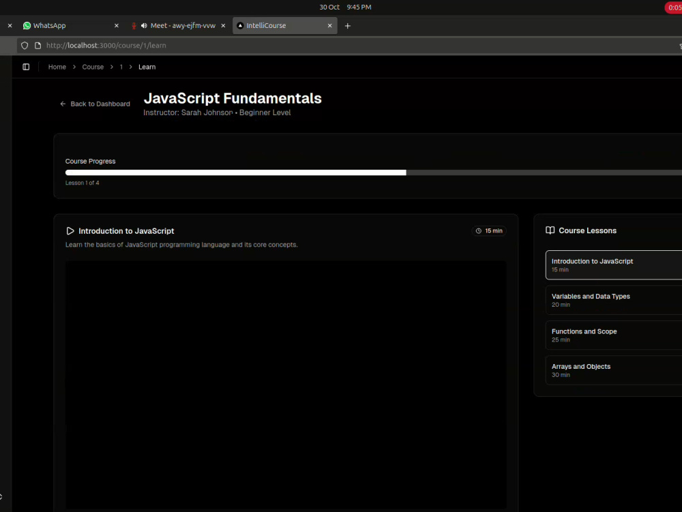Image resolution: width=682 pixels, height=512 pixels.
Task: Click the first breadcrumb chevron after Home
Action: point(74,67)
